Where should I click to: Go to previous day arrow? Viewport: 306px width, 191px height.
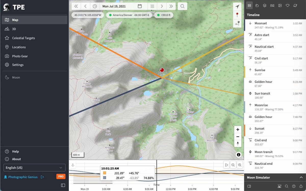pyautogui.click(x=85, y=6)
